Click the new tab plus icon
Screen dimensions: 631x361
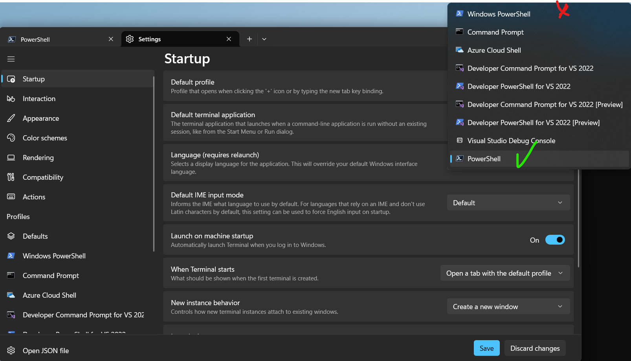(249, 39)
